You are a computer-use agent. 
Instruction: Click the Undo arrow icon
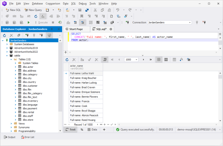(118, 10)
